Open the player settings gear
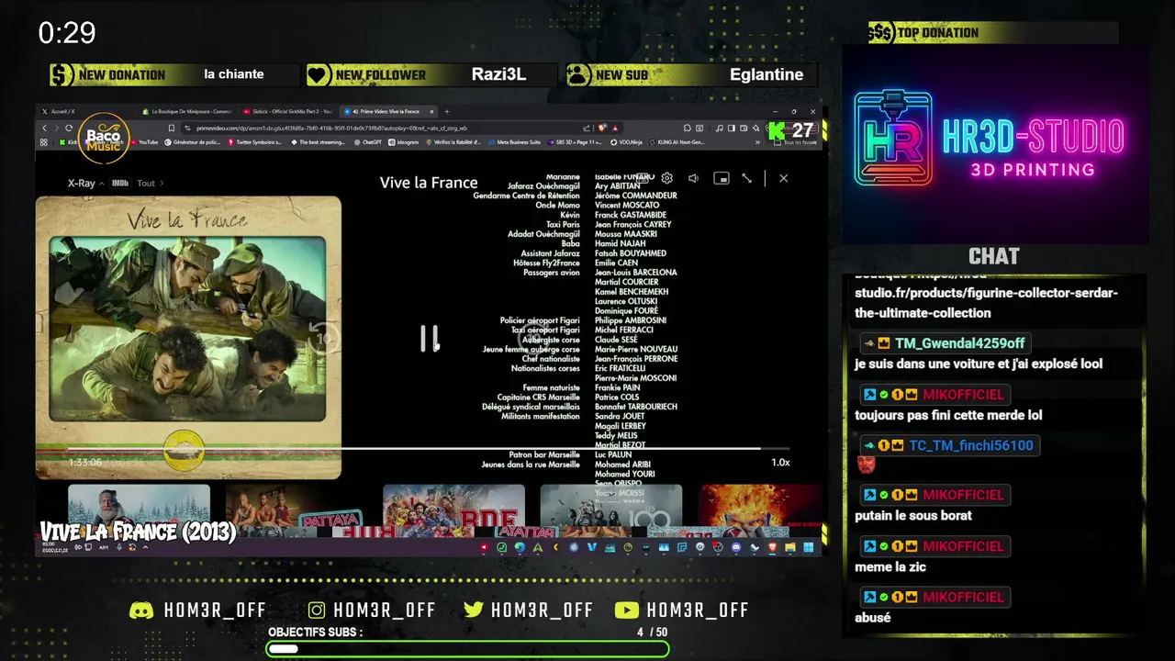 pyautogui.click(x=667, y=178)
